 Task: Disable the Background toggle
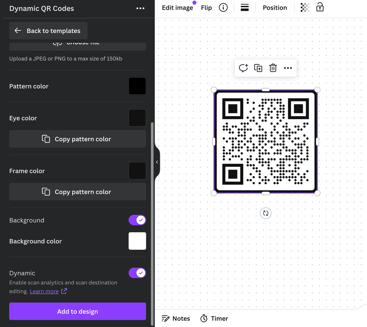click(137, 220)
